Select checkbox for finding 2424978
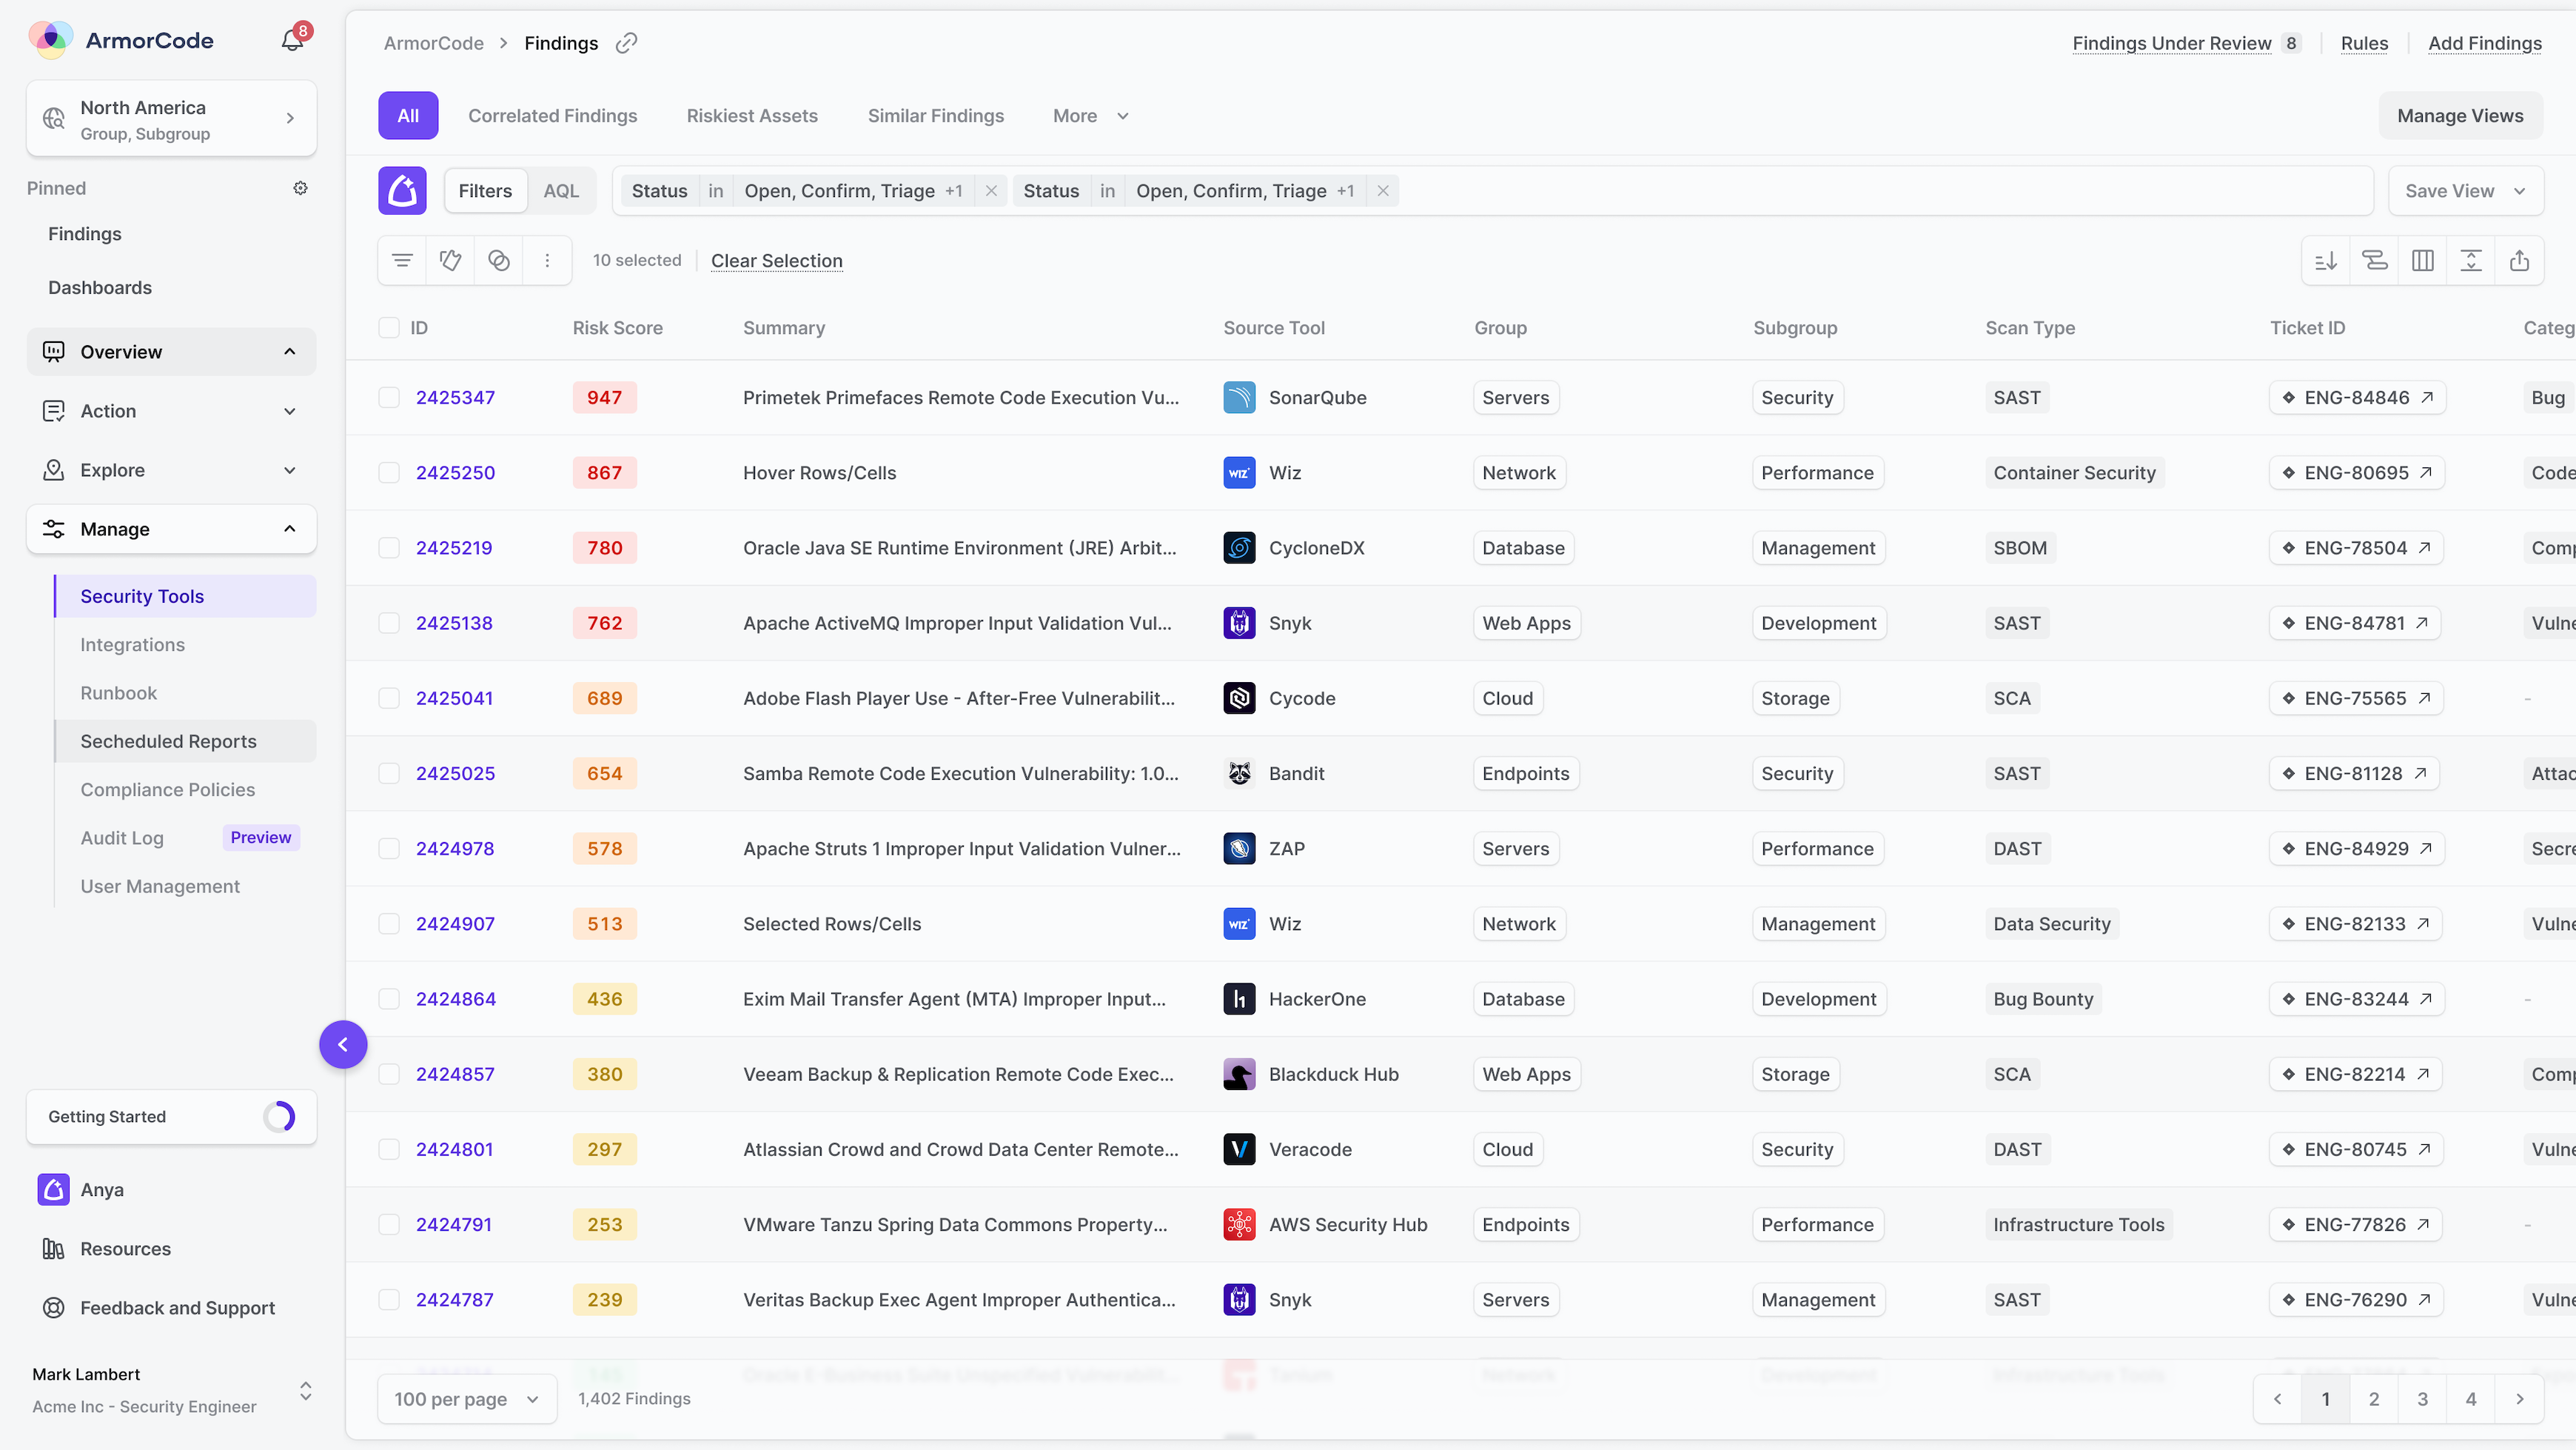2576x1450 pixels. (389, 849)
